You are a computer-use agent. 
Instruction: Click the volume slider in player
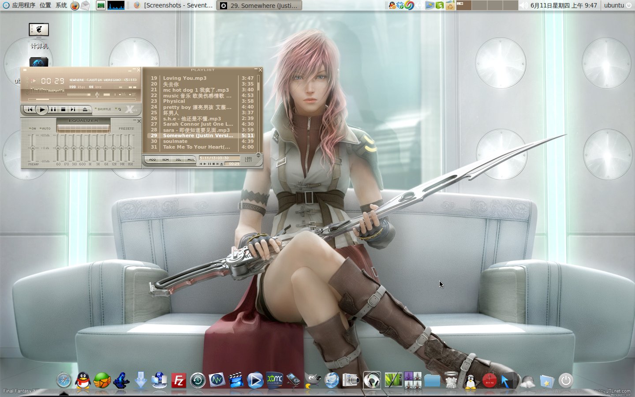click(x=78, y=94)
